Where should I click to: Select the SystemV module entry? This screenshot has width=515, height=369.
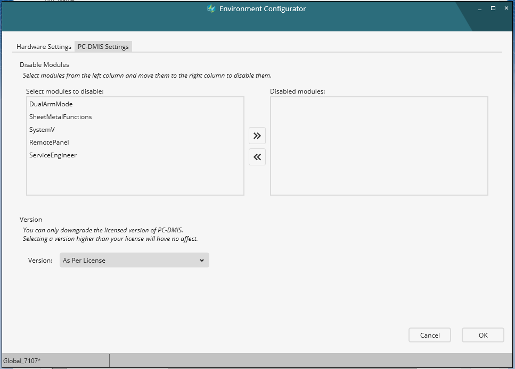[x=42, y=129]
